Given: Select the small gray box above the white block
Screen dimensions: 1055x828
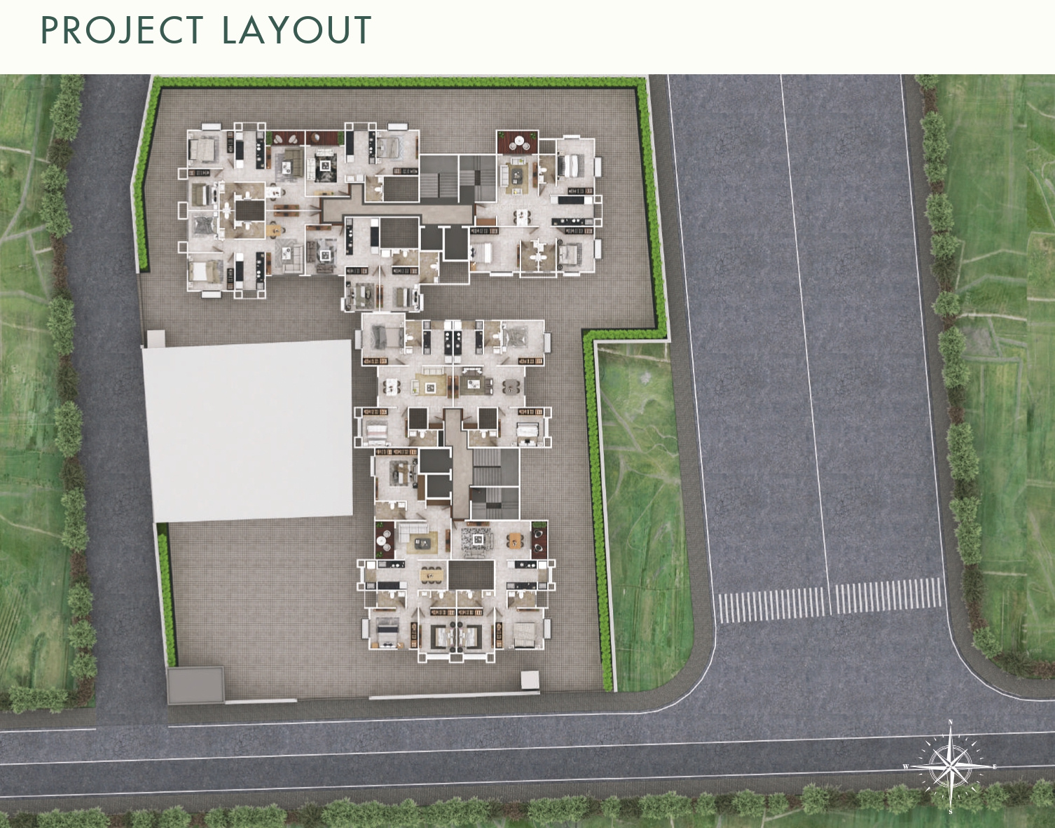Looking at the screenshot, I should [154, 339].
